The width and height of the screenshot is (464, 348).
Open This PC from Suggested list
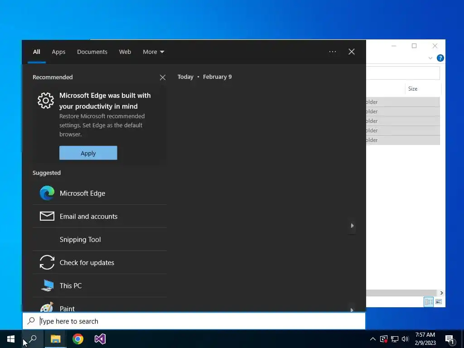[99, 285]
